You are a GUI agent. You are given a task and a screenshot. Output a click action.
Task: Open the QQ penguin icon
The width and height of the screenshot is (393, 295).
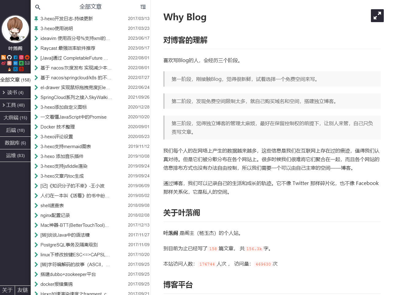9,69
